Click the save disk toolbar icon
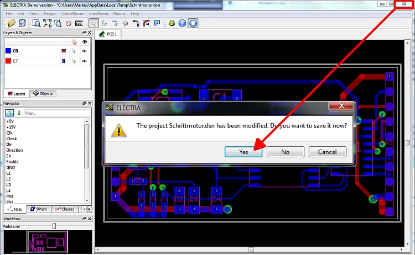The height and width of the screenshot is (255, 415). tap(22, 23)
